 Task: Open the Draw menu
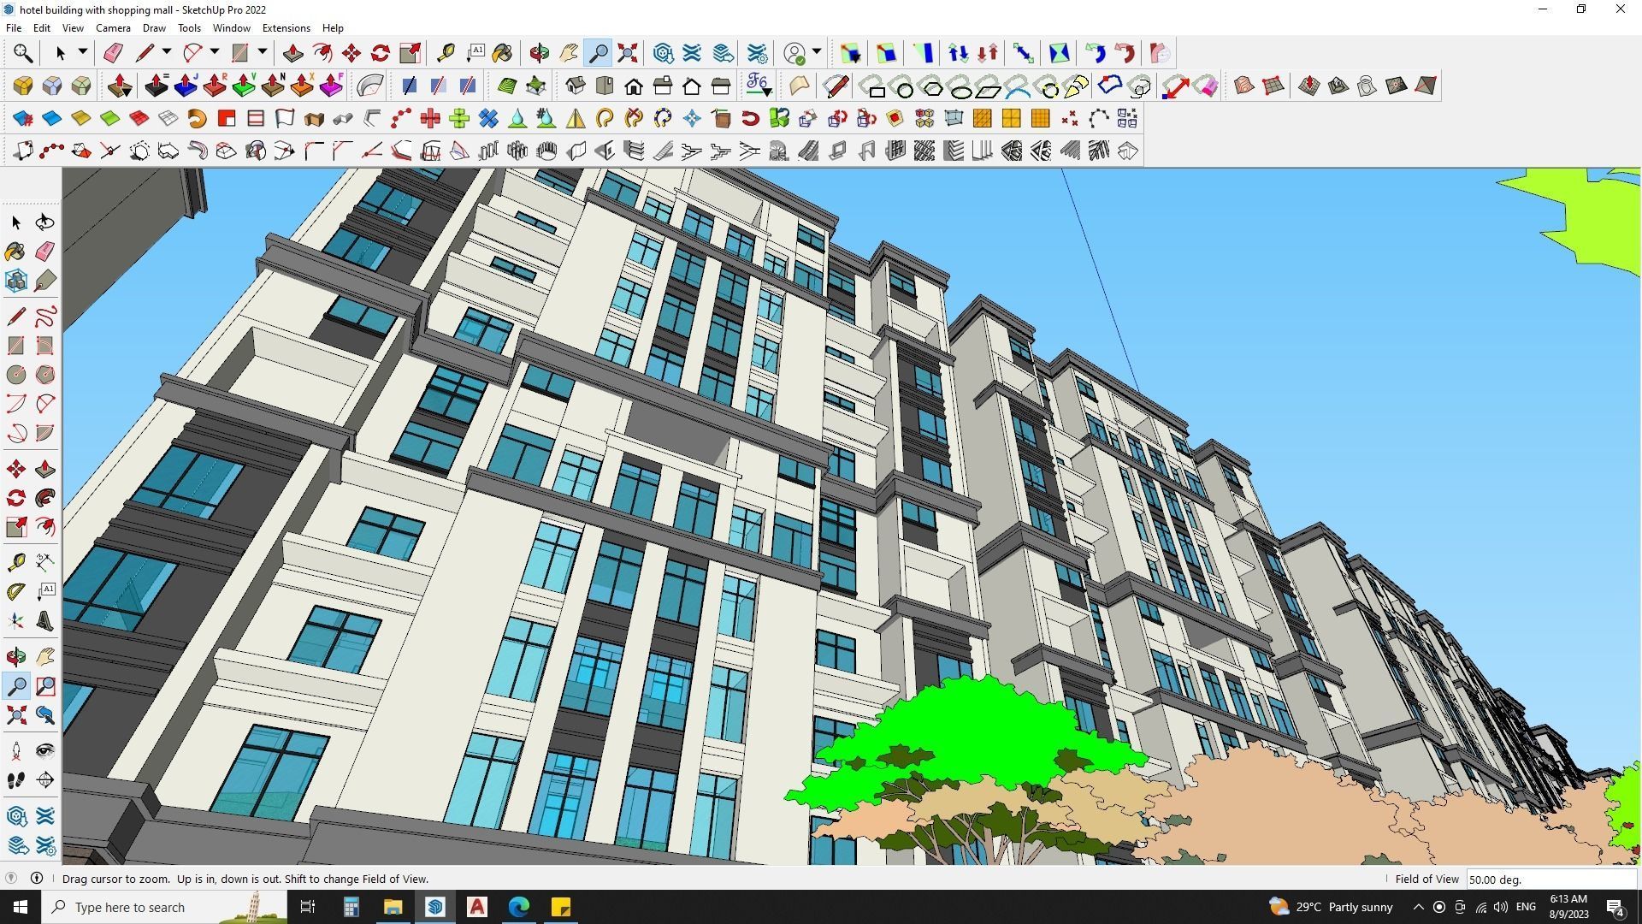point(154,28)
